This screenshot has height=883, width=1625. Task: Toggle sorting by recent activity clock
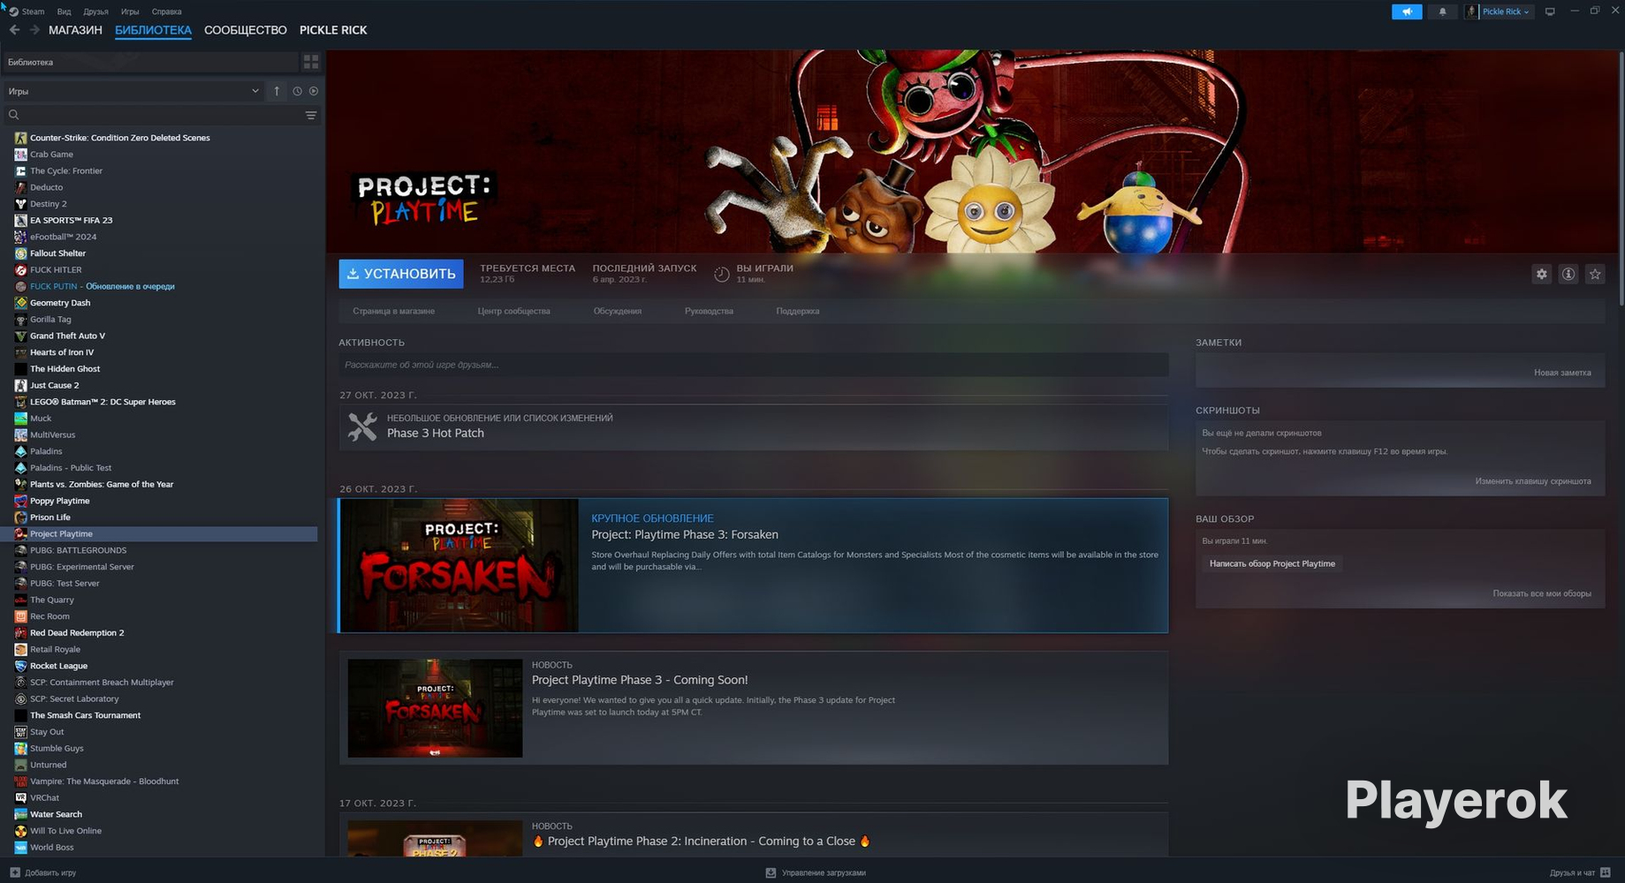[x=298, y=91]
